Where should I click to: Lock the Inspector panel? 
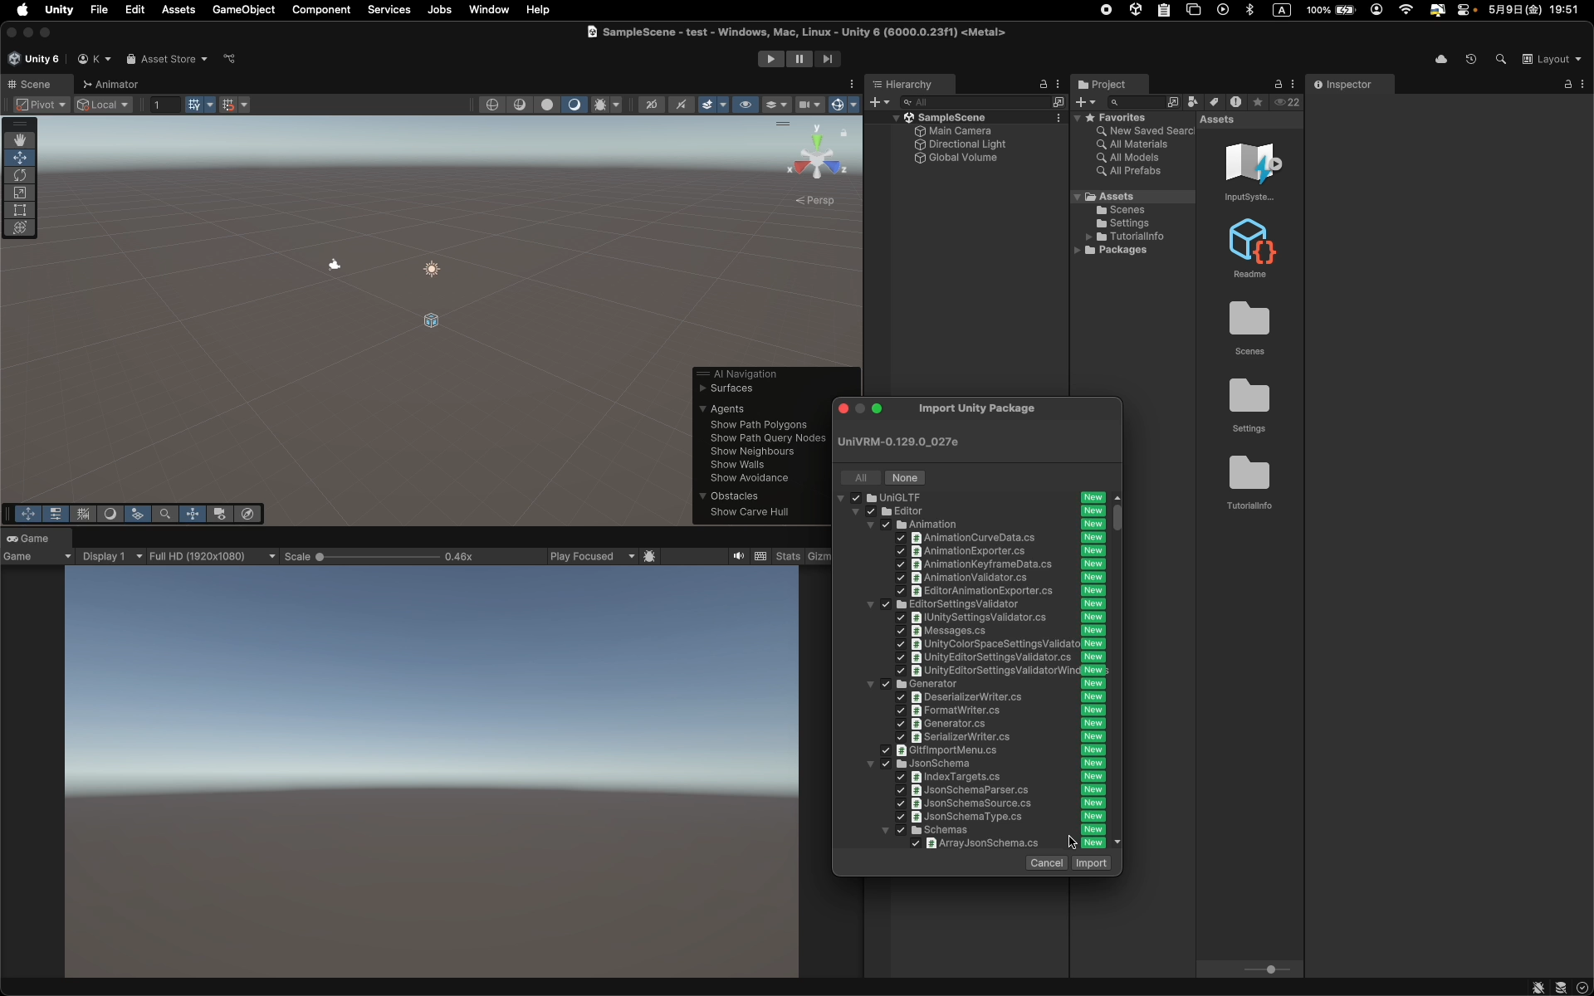click(1567, 85)
